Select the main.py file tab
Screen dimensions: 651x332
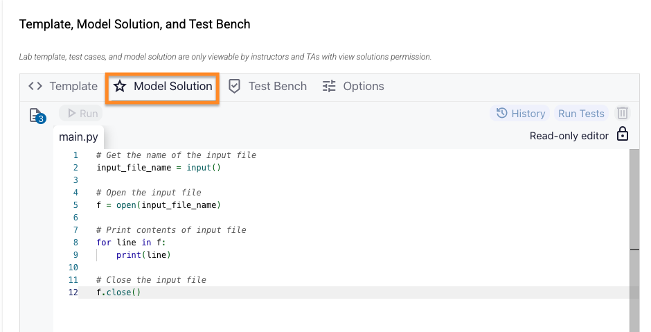coord(79,137)
